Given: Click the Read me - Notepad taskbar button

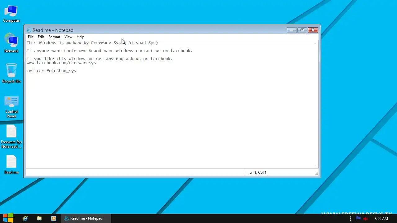Looking at the screenshot, I should tap(86, 218).
